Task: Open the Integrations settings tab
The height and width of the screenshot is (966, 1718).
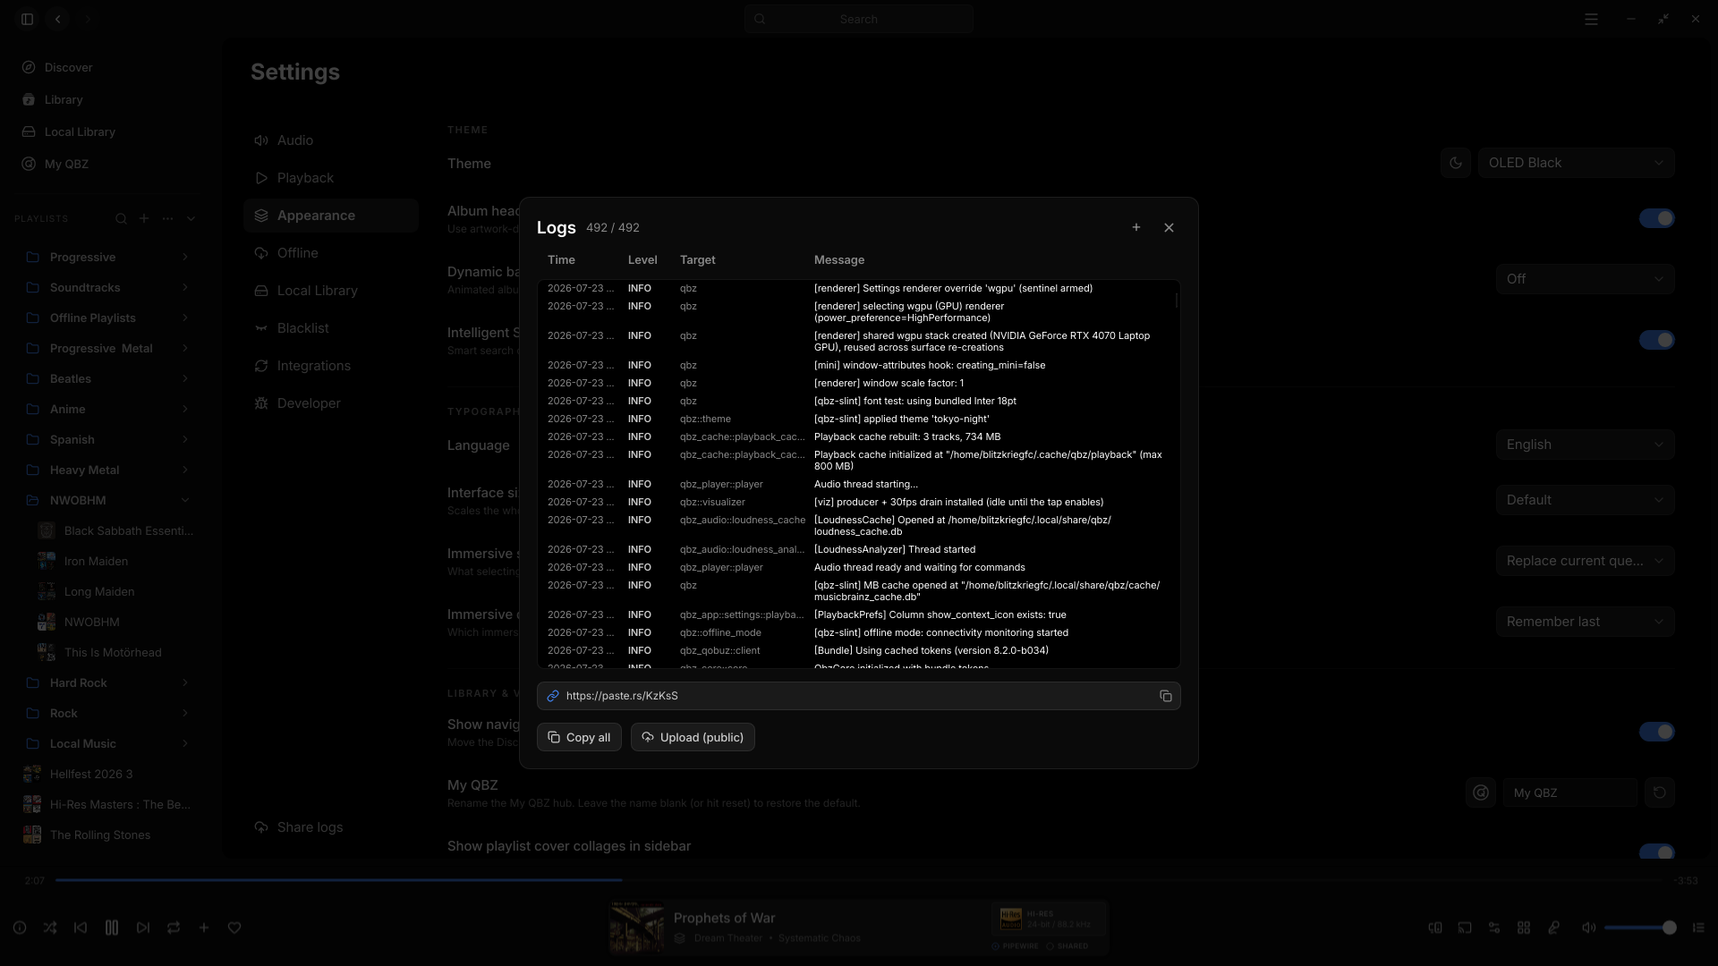Action: point(331,366)
